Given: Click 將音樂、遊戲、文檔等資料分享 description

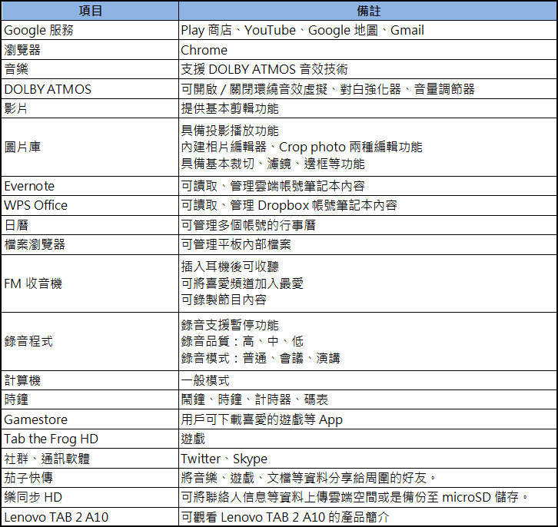Looking at the screenshot, I should [x=309, y=478].
